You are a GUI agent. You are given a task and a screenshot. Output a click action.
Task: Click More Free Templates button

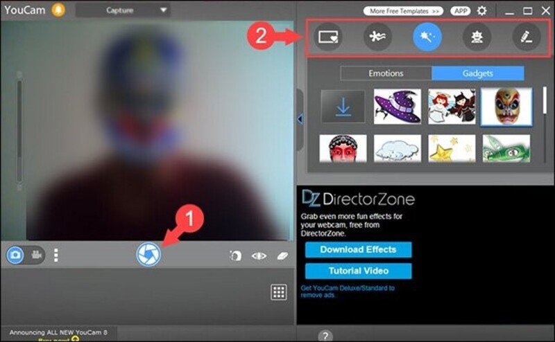pyautogui.click(x=403, y=11)
